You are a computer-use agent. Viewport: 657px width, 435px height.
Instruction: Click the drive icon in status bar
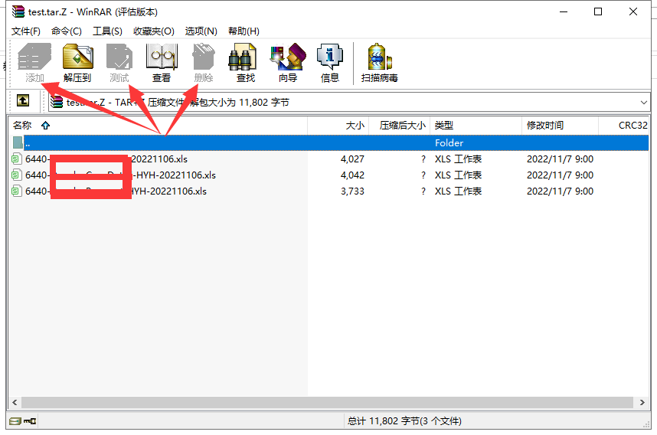click(15, 421)
